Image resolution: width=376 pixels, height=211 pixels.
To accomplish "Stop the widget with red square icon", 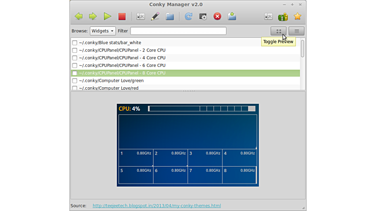I will point(121,16).
